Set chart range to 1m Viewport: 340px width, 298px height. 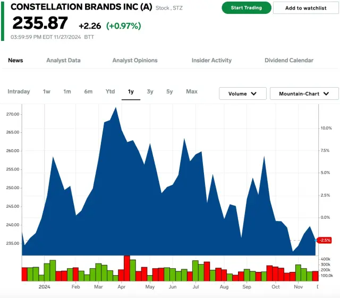pyautogui.click(x=67, y=92)
